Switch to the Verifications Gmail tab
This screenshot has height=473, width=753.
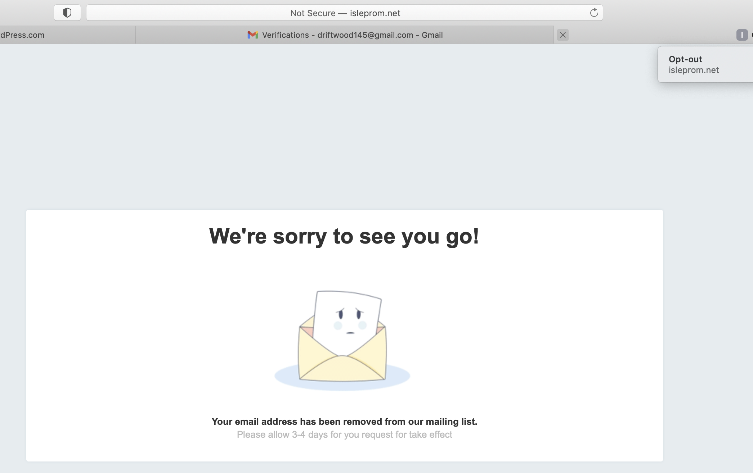[345, 35]
